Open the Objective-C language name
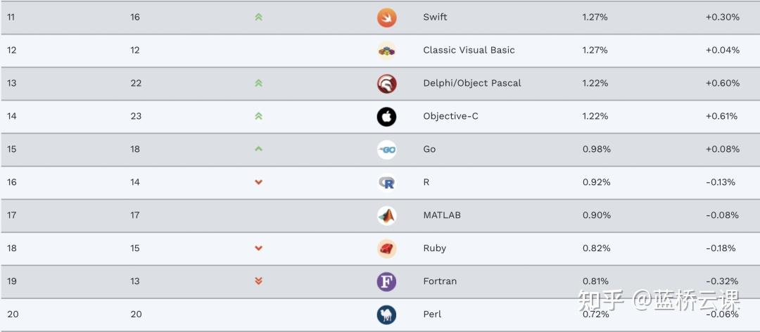The width and height of the screenshot is (760, 332). [450, 116]
